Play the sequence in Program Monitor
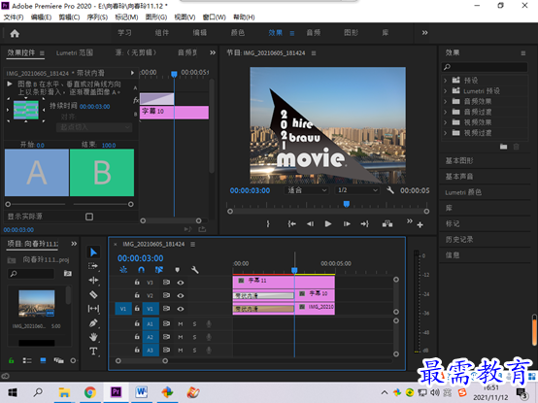538x403 pixels. [328, 224]
